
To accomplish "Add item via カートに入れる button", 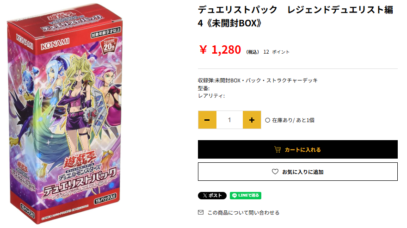I will pyautogui.click(x=298, y=149).
